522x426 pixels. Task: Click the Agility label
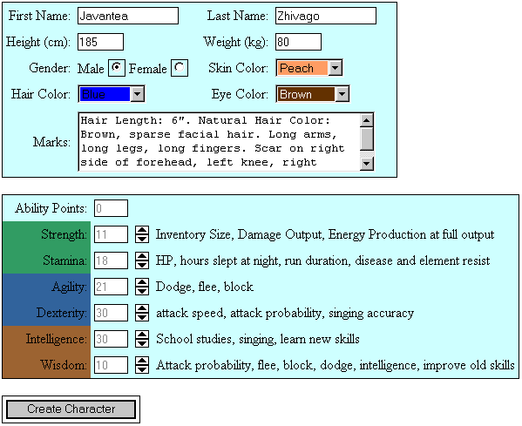coord(69,287)
